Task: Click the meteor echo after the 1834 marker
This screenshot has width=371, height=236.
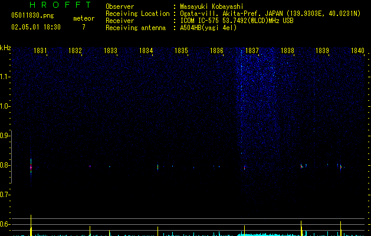Action: (158, 167)
